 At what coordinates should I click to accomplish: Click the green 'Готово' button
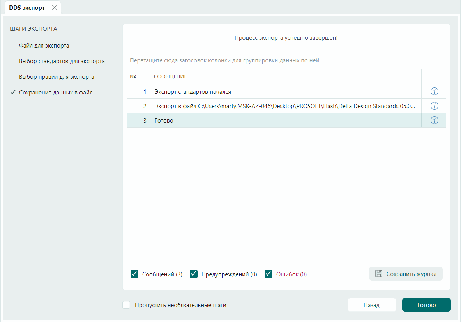point(426,305)
